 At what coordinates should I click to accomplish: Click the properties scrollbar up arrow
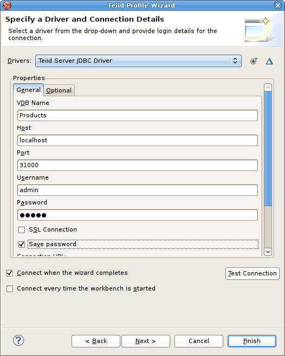[x=268, y=88]
